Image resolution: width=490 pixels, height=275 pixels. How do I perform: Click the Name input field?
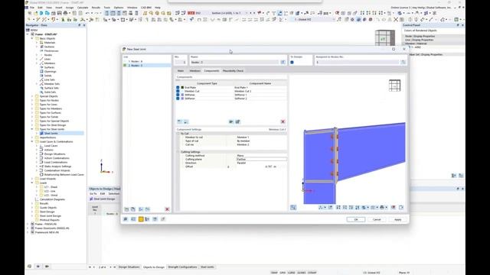[234, 62]
